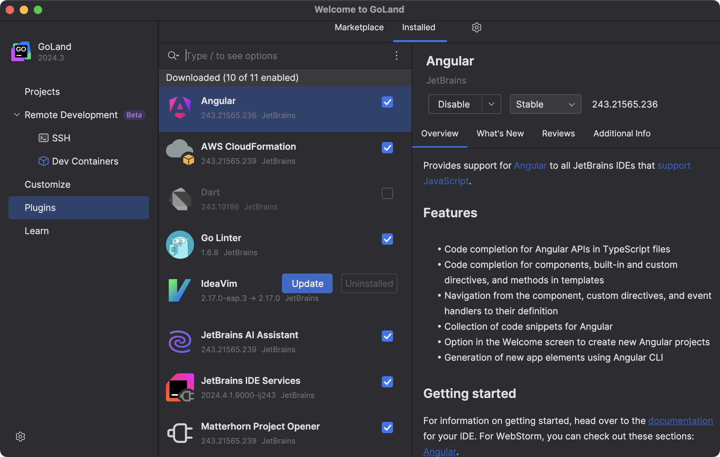Click the Dev Containers cube icon
This screenshot has height=457, width=720.
pos(43,161)
